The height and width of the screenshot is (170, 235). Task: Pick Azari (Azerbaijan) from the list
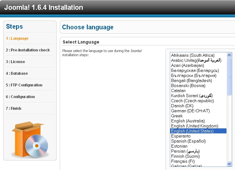(x=198, y=66)
